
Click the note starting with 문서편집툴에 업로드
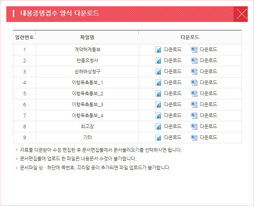78,159
